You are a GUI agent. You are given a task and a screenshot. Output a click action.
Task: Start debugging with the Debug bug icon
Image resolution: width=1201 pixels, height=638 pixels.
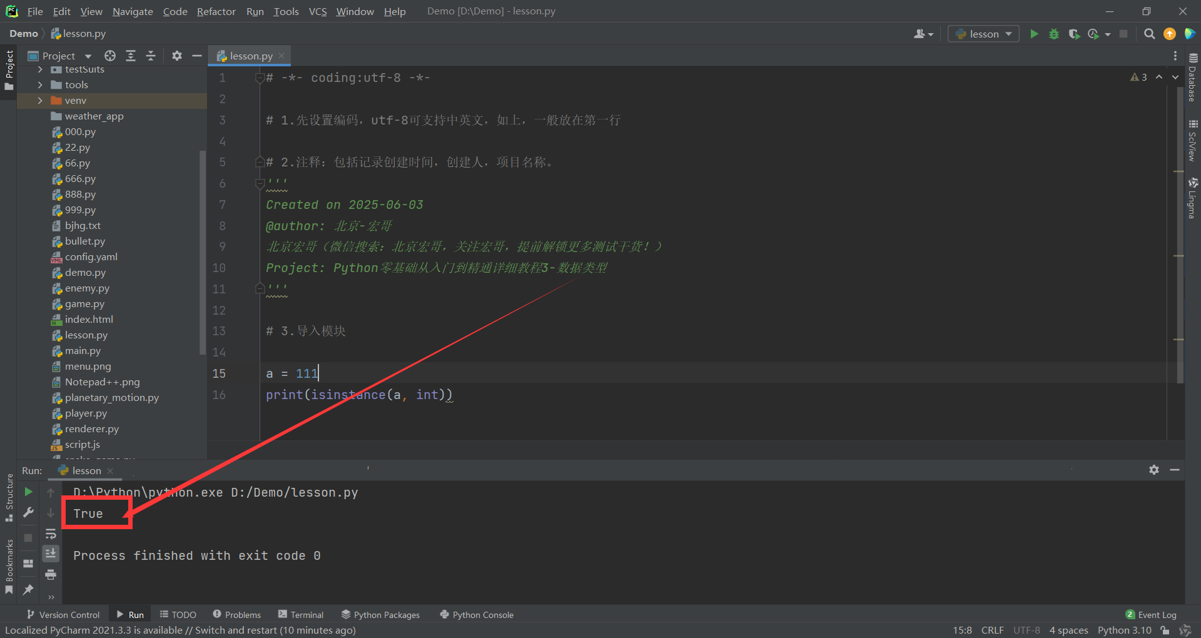(1054, 34)
